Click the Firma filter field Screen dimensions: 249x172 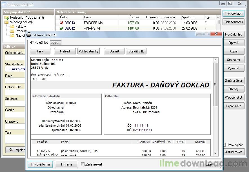pos(15,81)
